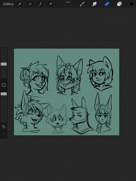The height and width of the screenshot is (181, 136).
Task: Open the Actions wrench menu
Action: pyautogui.click(x=20, y=4)
